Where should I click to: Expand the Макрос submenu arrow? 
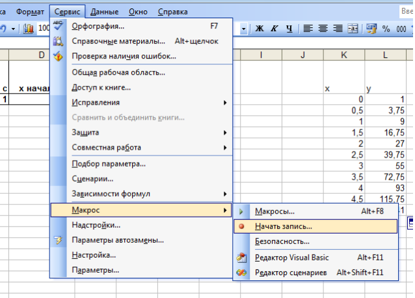coord(225,210)
